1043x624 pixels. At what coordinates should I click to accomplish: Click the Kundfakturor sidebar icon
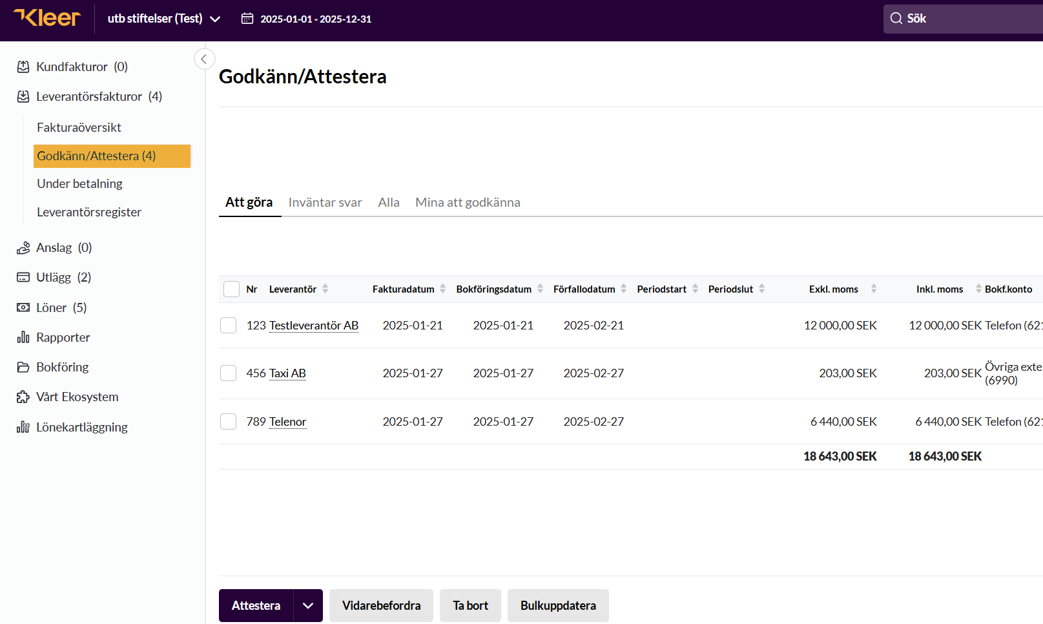coord(23,67)
